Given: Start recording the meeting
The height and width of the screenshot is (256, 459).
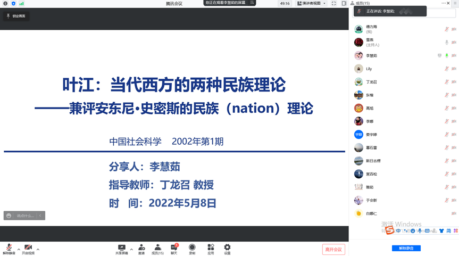Looking at the screenshot, I should coord(192,249).
